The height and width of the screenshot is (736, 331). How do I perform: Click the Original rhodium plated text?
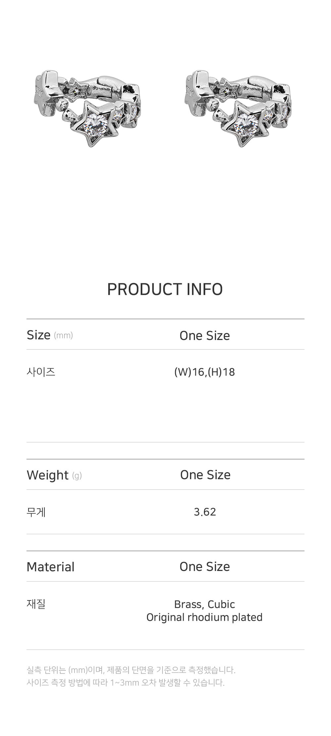204,617
